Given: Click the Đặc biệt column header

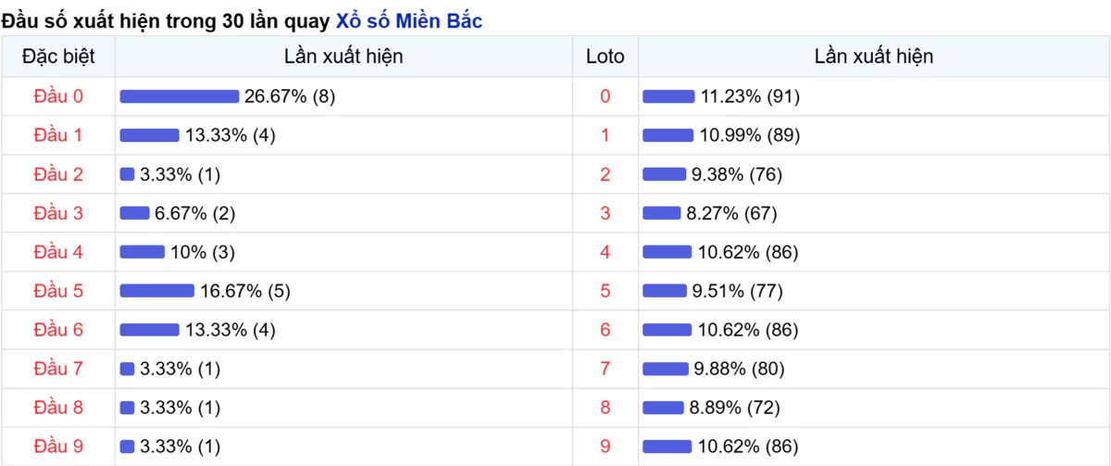Looking at the screenshot, I should click(x=58, y=57).
